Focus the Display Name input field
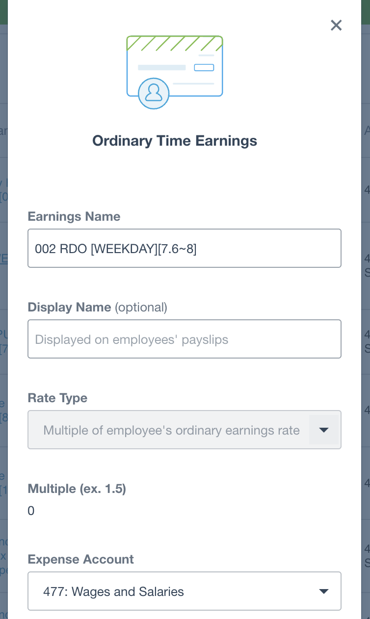Viewport: 370px width, 619px height. coord(185,339)
